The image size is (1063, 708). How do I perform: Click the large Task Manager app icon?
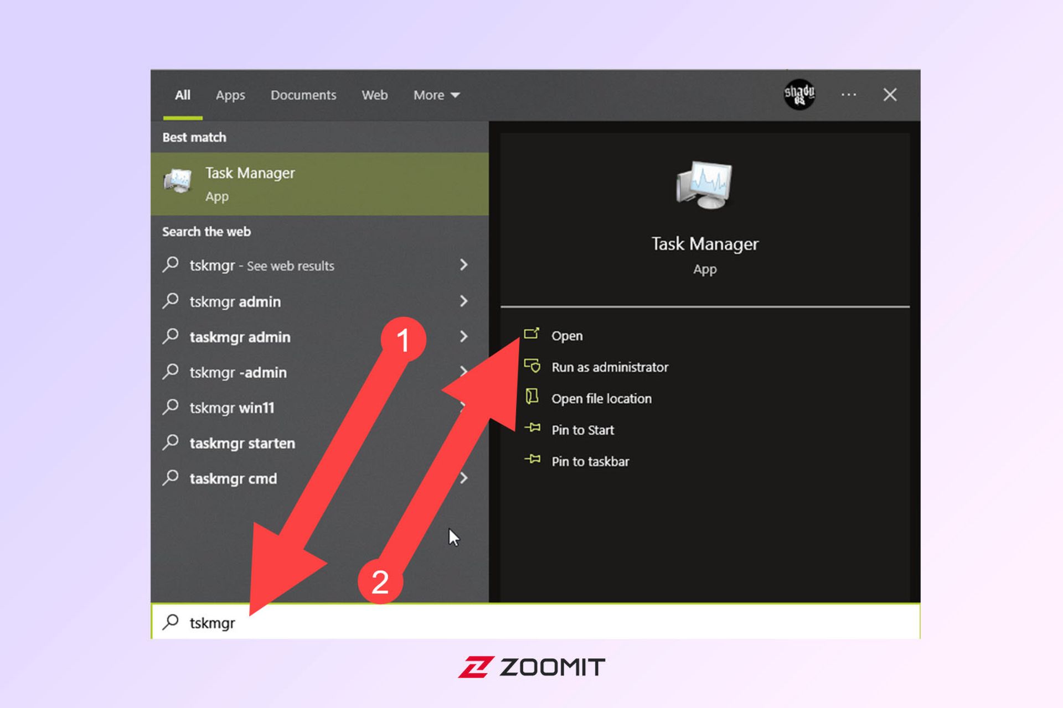point(704,185)
